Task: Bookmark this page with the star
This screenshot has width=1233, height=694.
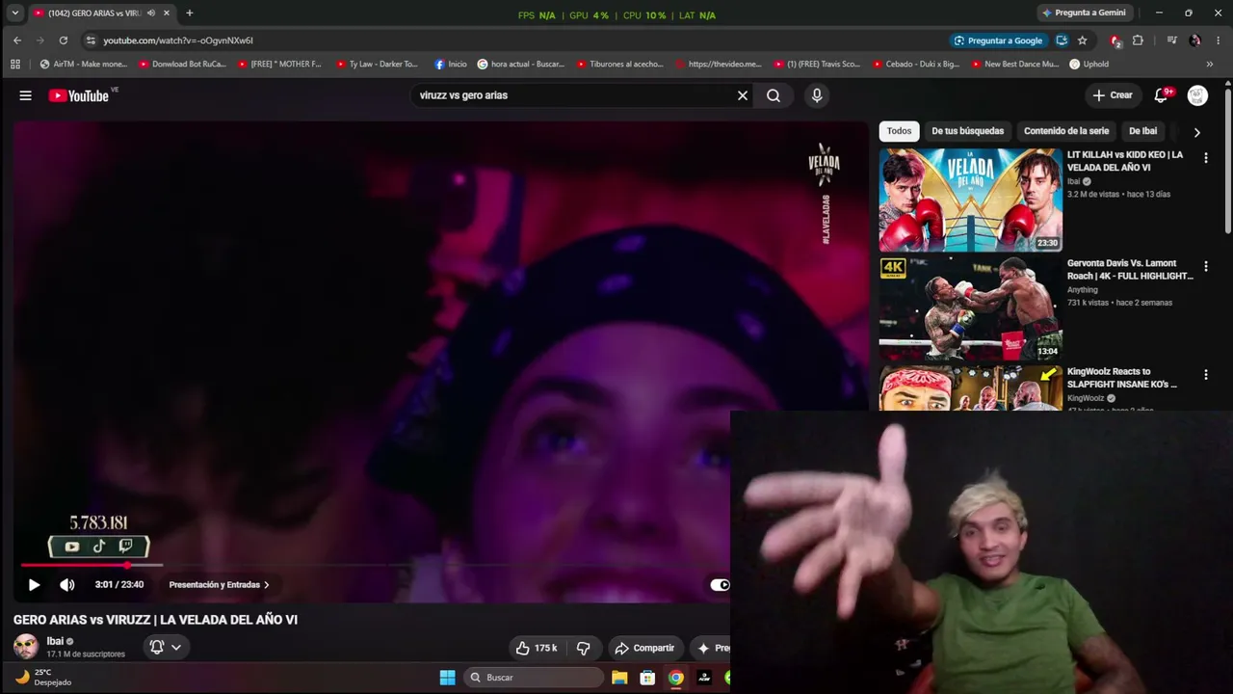Action: (1082, 40)
